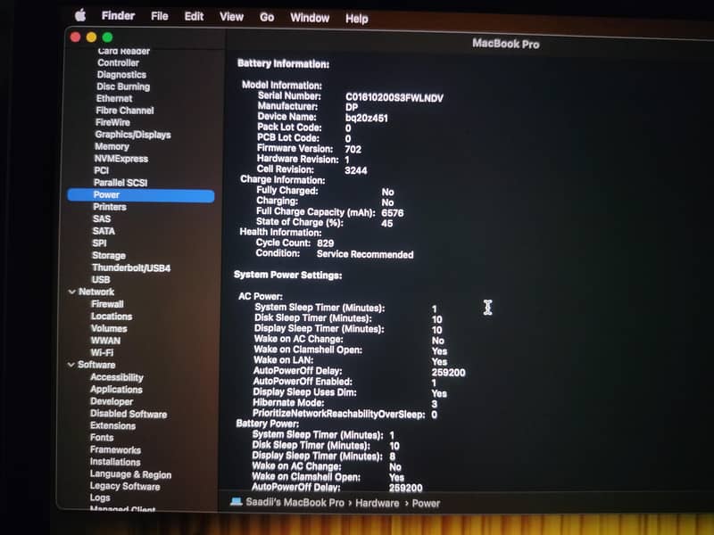
Task: Select Printers in sidebar
Action: pos(110,207)
